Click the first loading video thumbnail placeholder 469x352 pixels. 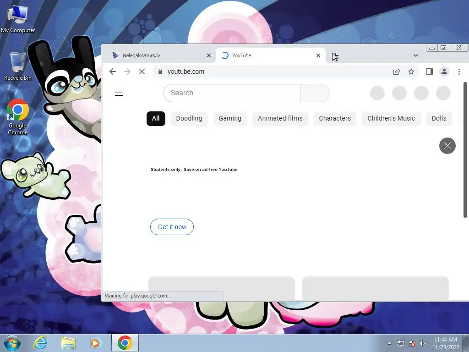(222, 289)
